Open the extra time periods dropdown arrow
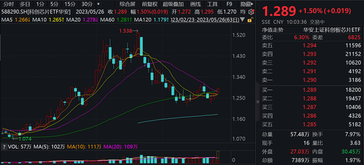 tap(98, 4)
